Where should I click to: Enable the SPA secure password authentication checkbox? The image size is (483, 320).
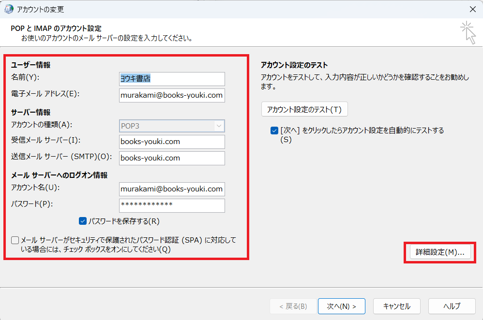click(x=15, y=240)
